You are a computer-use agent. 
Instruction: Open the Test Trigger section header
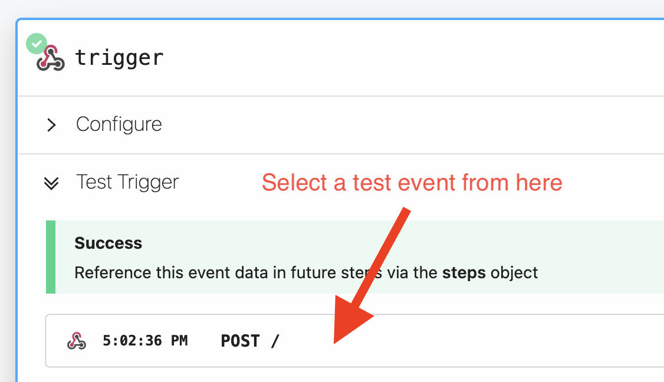point(126,182)
